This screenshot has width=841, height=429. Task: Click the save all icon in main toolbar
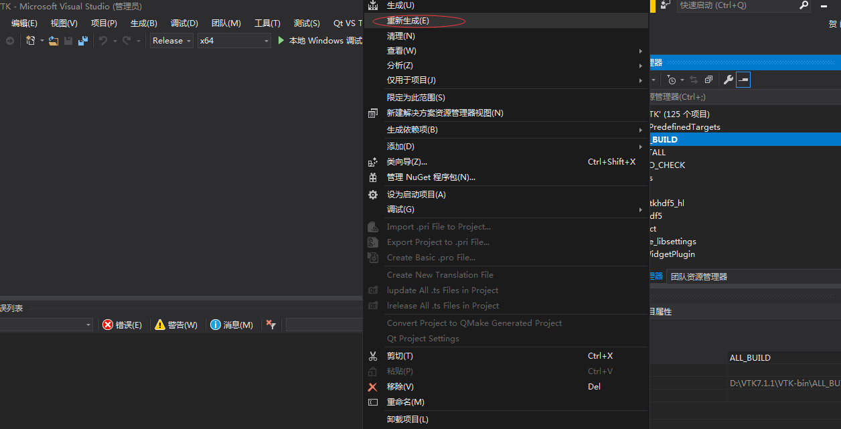point(82,41)
